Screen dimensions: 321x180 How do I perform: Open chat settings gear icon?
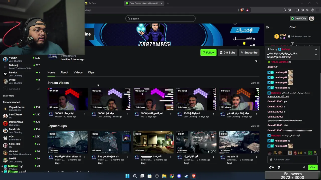[304, 167]
